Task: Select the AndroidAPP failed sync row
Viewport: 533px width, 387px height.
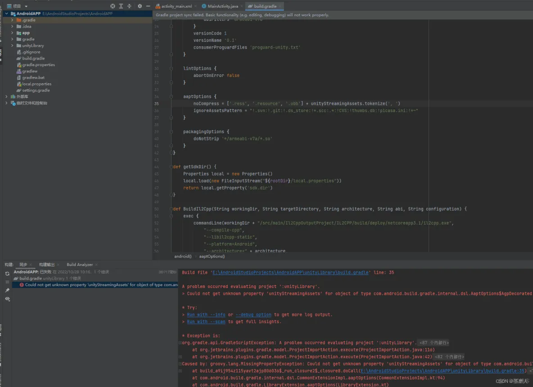Action: [x=95, y=272]
